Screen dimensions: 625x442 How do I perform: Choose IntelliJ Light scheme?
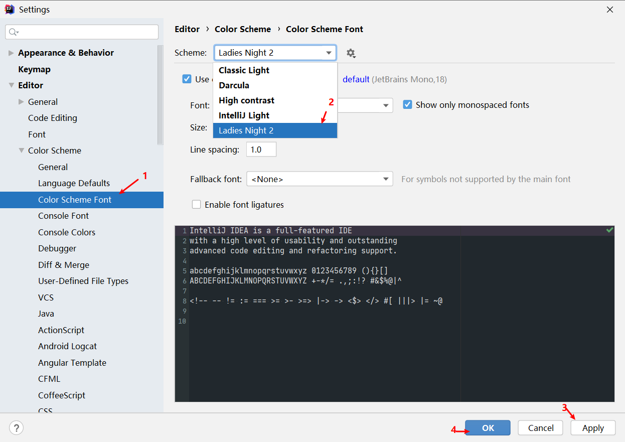click(x=275, y=115)
